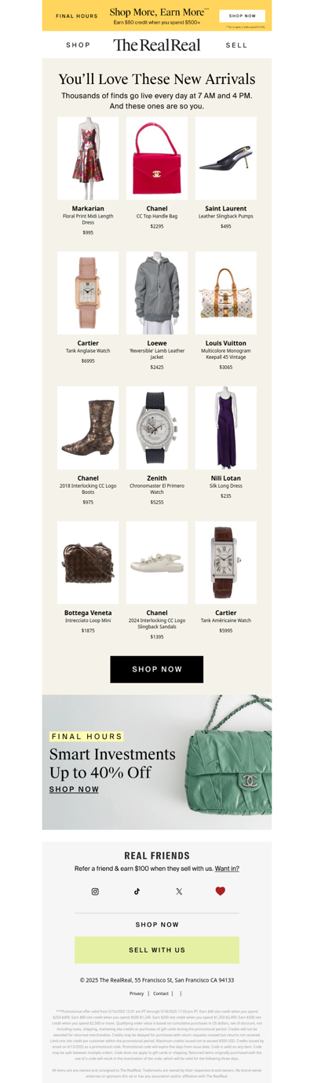Viewport: 314px width, 1083px height.
Task: Click the black SHOP NOW button
Action: (x=157, y=669)
